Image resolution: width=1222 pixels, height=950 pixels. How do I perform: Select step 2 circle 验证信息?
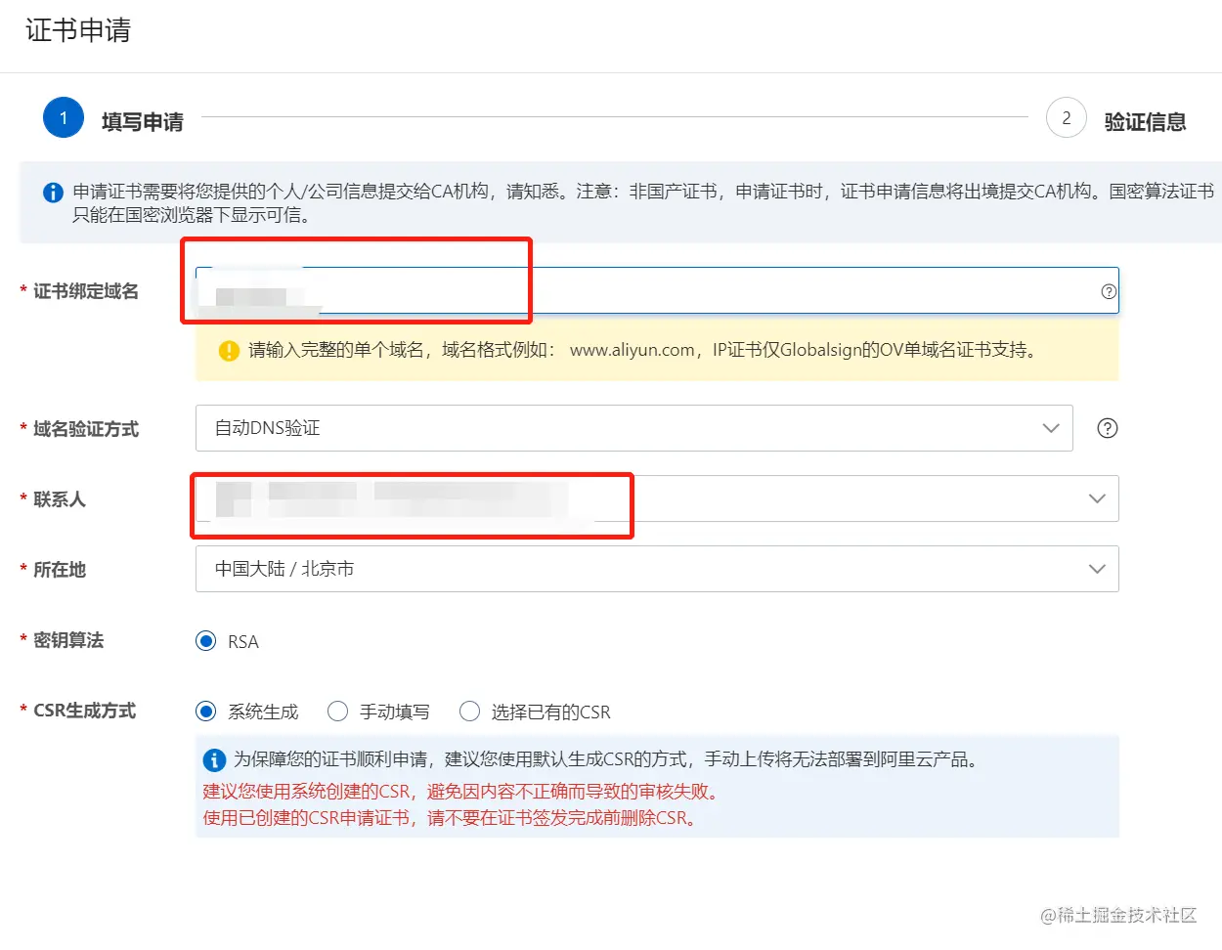pyautogui.click(x=1066, y=118)
